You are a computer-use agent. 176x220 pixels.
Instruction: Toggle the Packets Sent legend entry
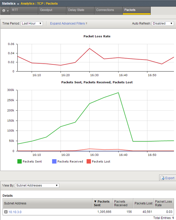tap(20, 161)
